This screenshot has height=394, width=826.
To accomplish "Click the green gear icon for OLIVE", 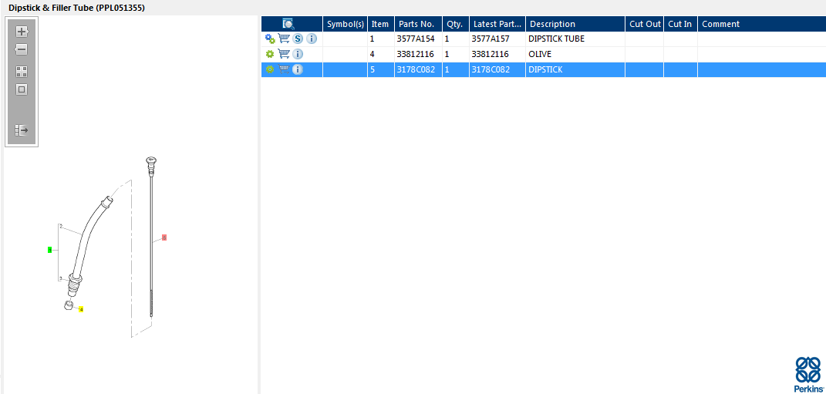I will click(270, 54).
